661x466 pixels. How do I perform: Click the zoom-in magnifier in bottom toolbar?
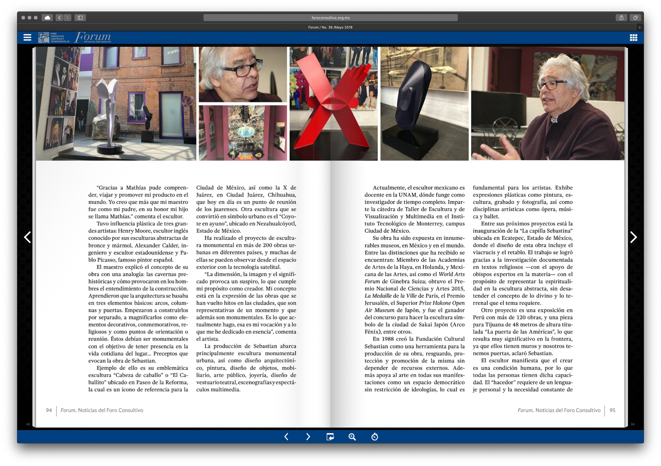[352, 437]
